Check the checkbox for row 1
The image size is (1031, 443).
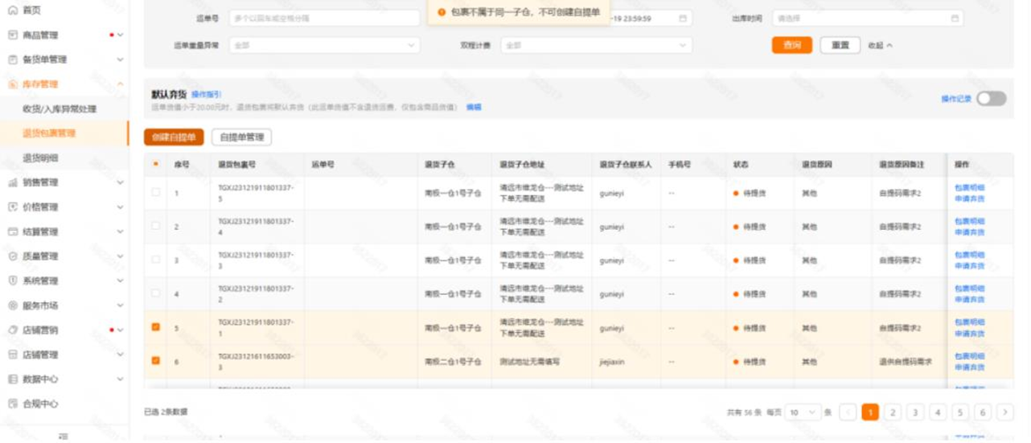pos(156,193)
